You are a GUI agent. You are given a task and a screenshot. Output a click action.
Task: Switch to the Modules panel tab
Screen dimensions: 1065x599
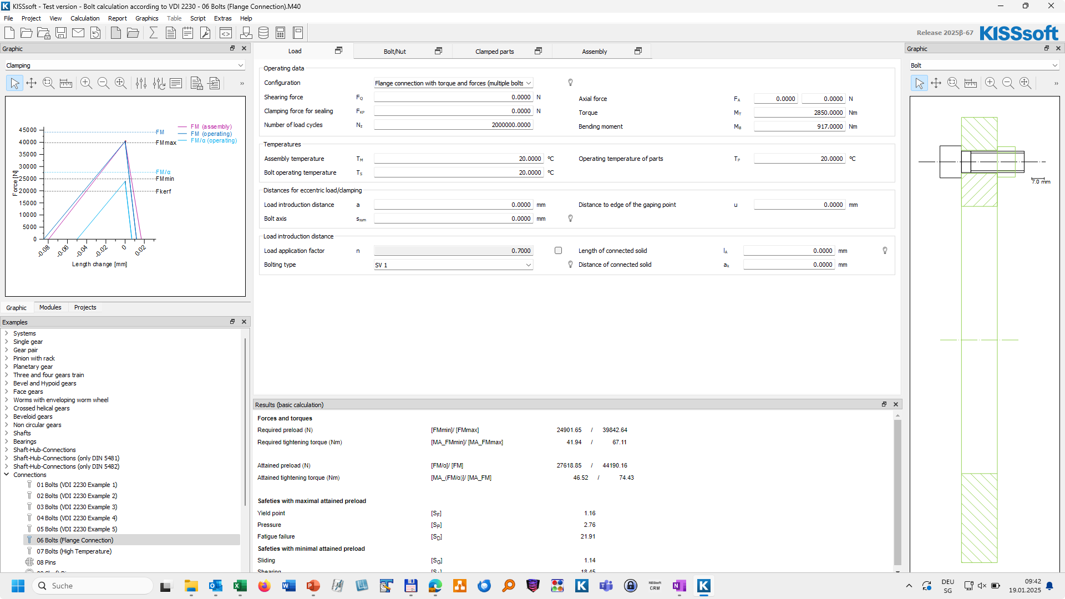[x=50, y=307]
